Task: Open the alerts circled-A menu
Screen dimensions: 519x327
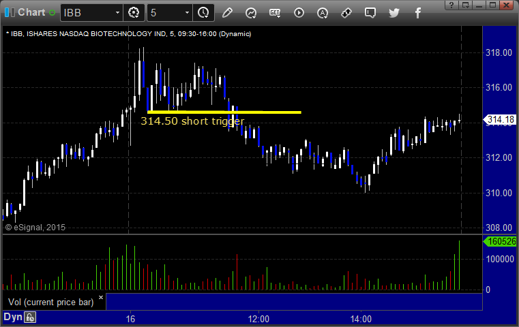Action: 323,13
